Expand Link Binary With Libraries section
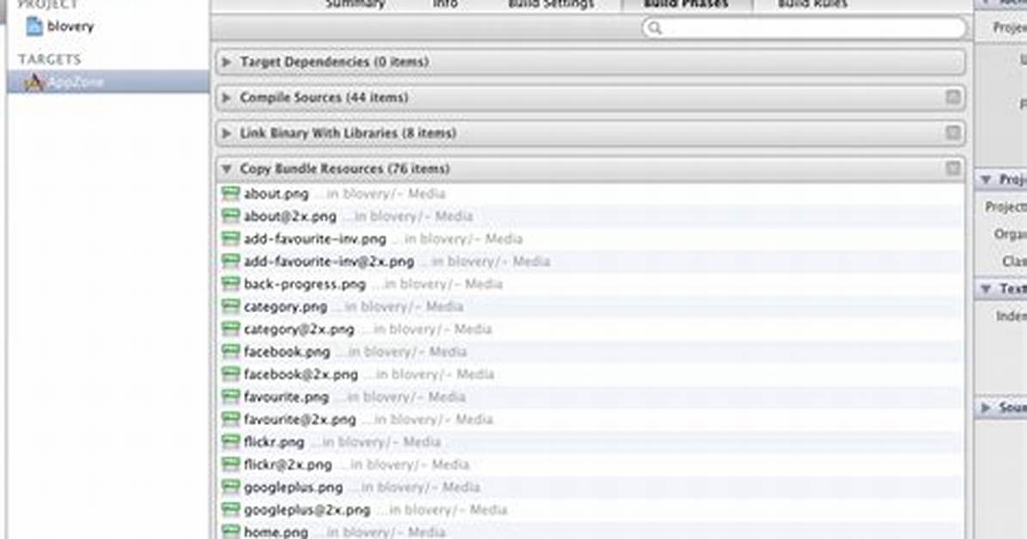The height and width of the screenshot is (539, 1027). 227,133
